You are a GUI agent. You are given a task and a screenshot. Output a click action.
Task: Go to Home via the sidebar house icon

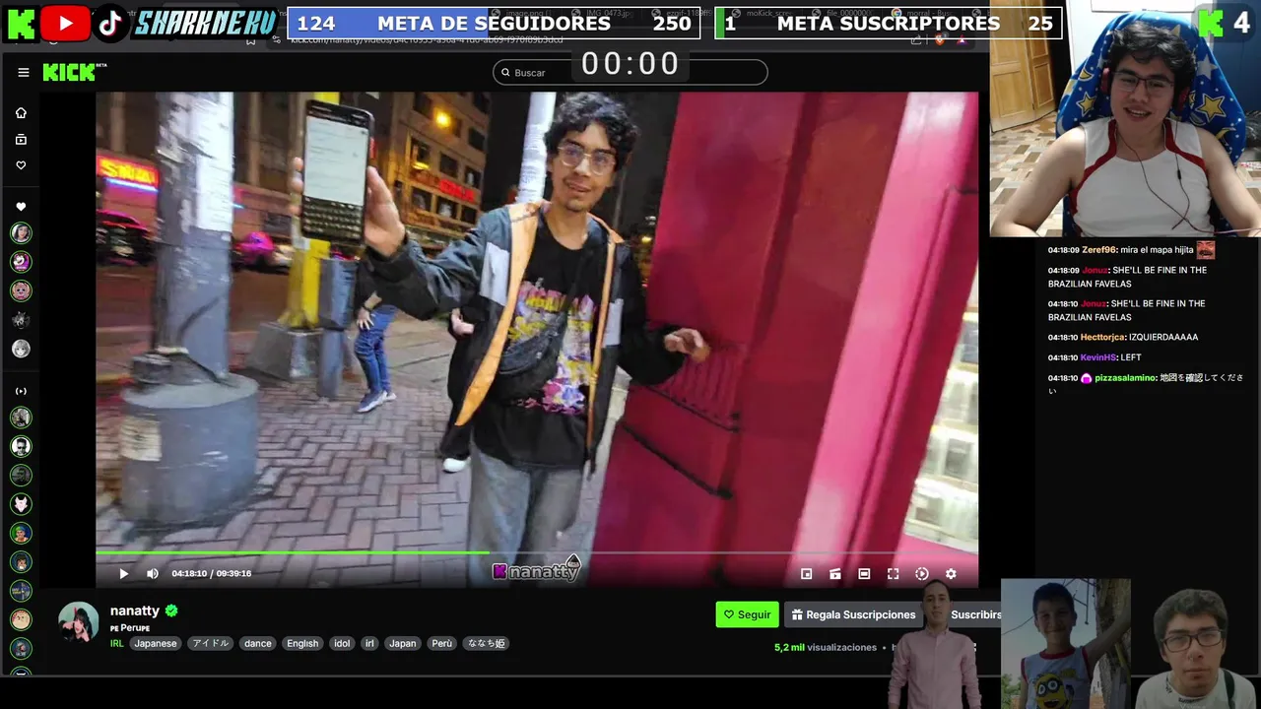21,112
